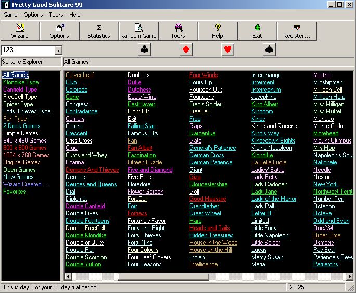This screenshot has height=293, width=356.
Task: Open Tours from the toolbar
Action: [178, 31]
